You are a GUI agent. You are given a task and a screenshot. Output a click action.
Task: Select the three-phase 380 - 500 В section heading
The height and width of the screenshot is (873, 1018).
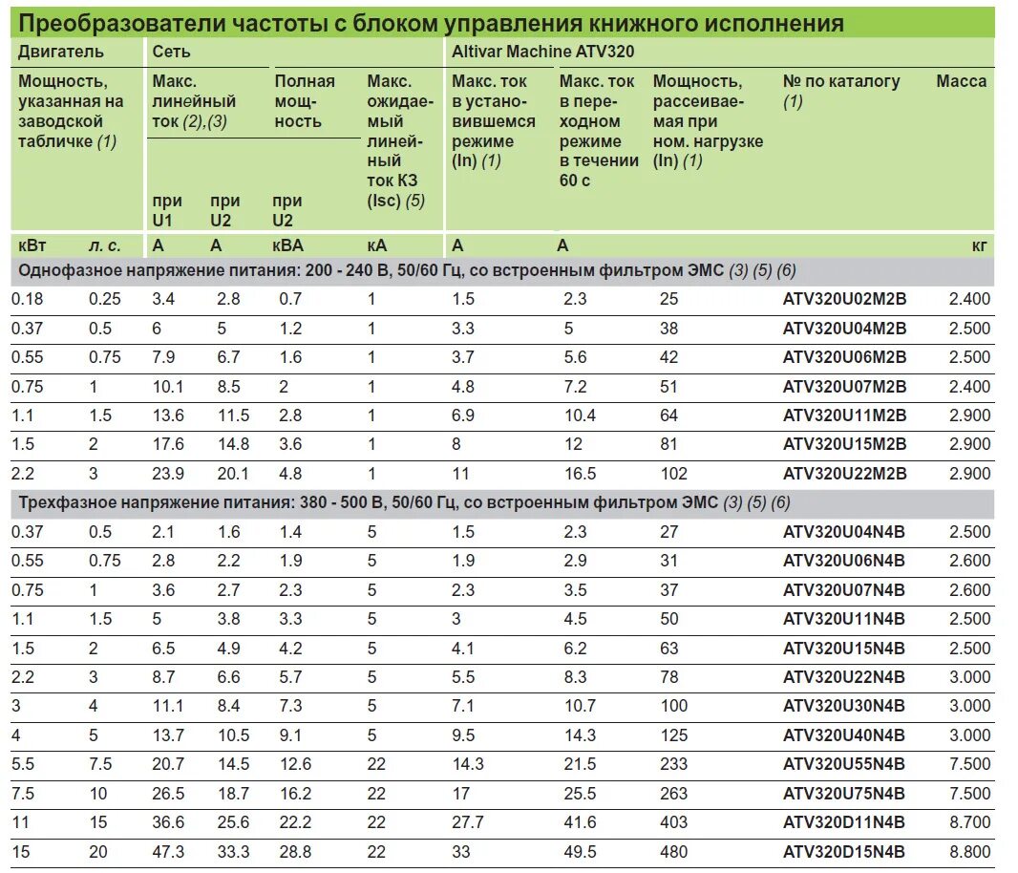coord(404,502)
